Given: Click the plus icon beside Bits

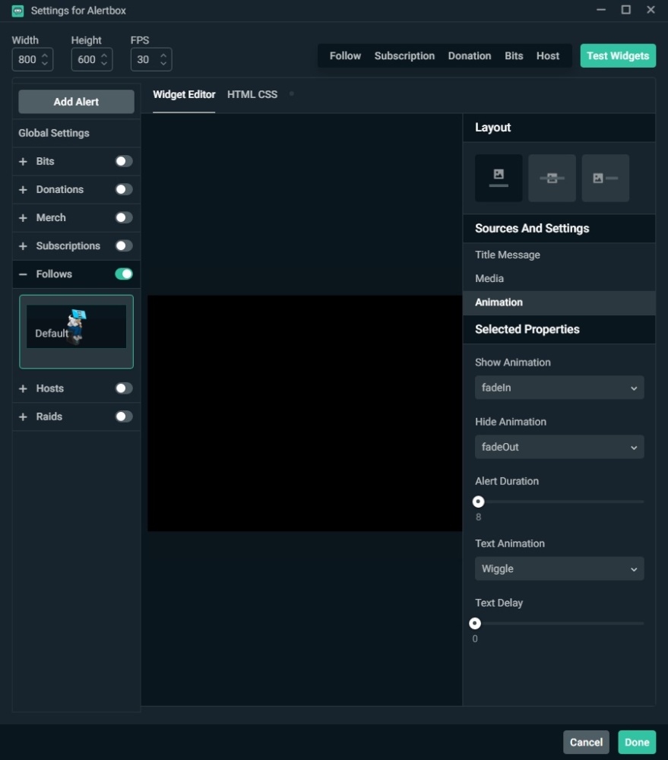Looking at the screenshot, I should (23, 161).
